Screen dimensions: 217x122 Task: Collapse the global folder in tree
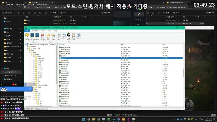(32, 55)
